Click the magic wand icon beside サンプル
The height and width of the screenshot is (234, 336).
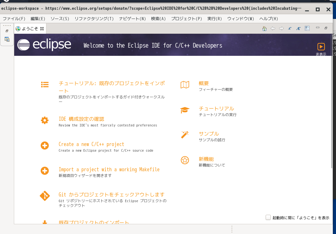pyautogui.click(x=185, y=135)
